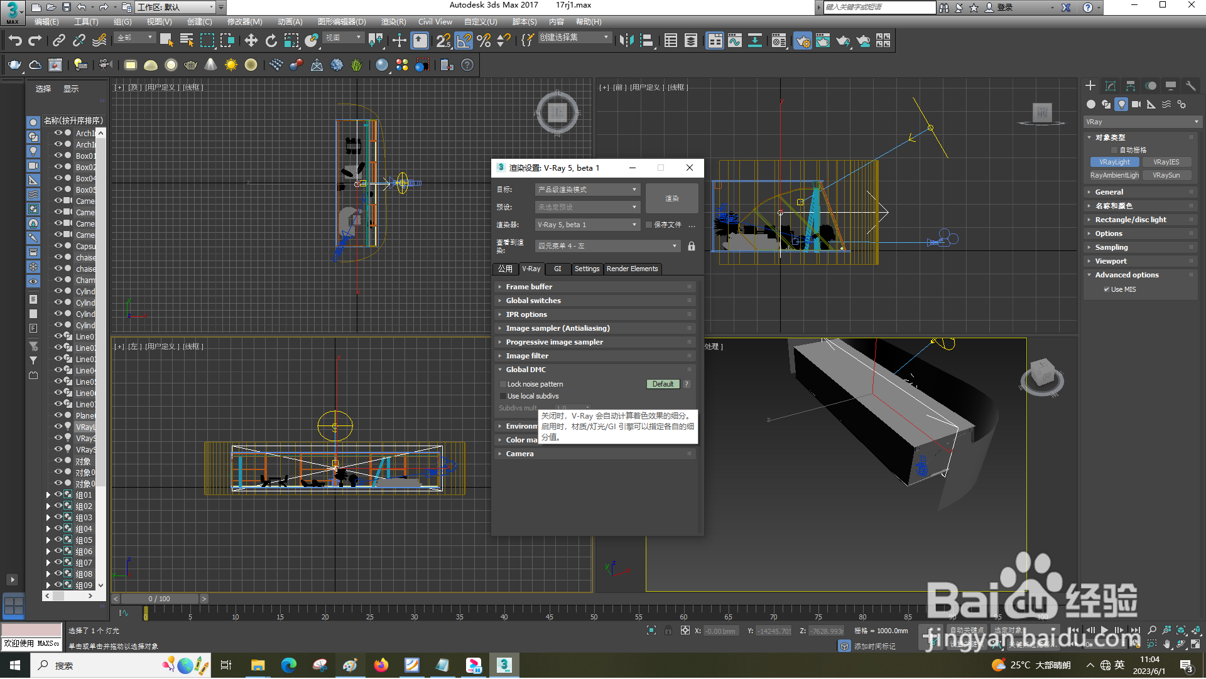Image resolution: width=1206 pixels, height=679 pixels.
Task: Open Firefox from the Windows taskbar
Action: (381, 665)
